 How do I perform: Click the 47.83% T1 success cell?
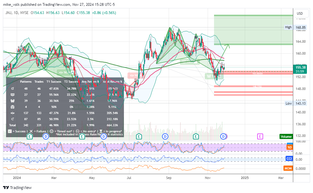coord(54,88)
